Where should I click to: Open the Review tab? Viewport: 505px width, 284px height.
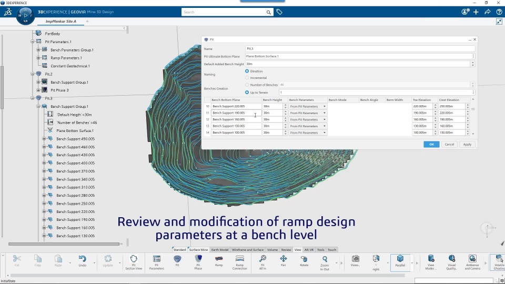(286, 249)
